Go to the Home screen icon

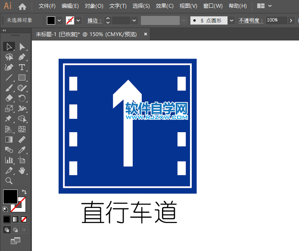point(22,6)
